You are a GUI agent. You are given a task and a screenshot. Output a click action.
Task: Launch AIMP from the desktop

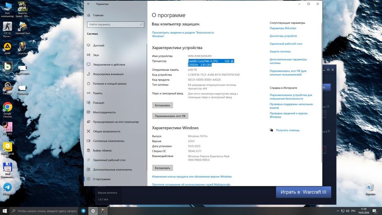pos(7,48)
